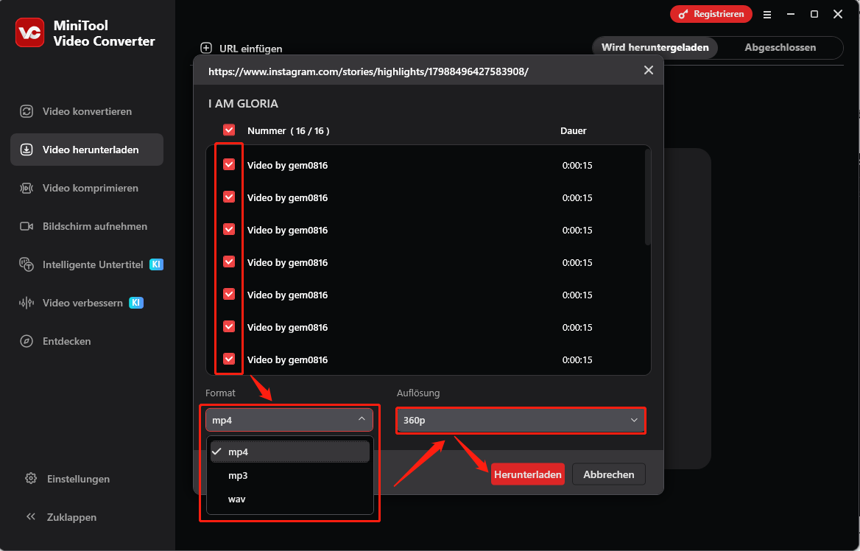The height and width of the screenshot is (551, 860).
Task: Click Zuklappen to collapse sidebar
Action: tap(72, 517)
